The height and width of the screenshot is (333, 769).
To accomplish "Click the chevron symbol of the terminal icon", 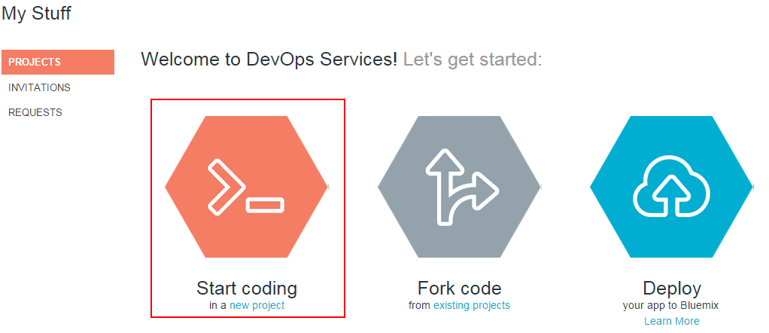I will pos(223,184).
